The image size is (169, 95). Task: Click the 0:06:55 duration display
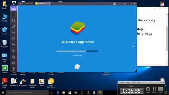132,91
